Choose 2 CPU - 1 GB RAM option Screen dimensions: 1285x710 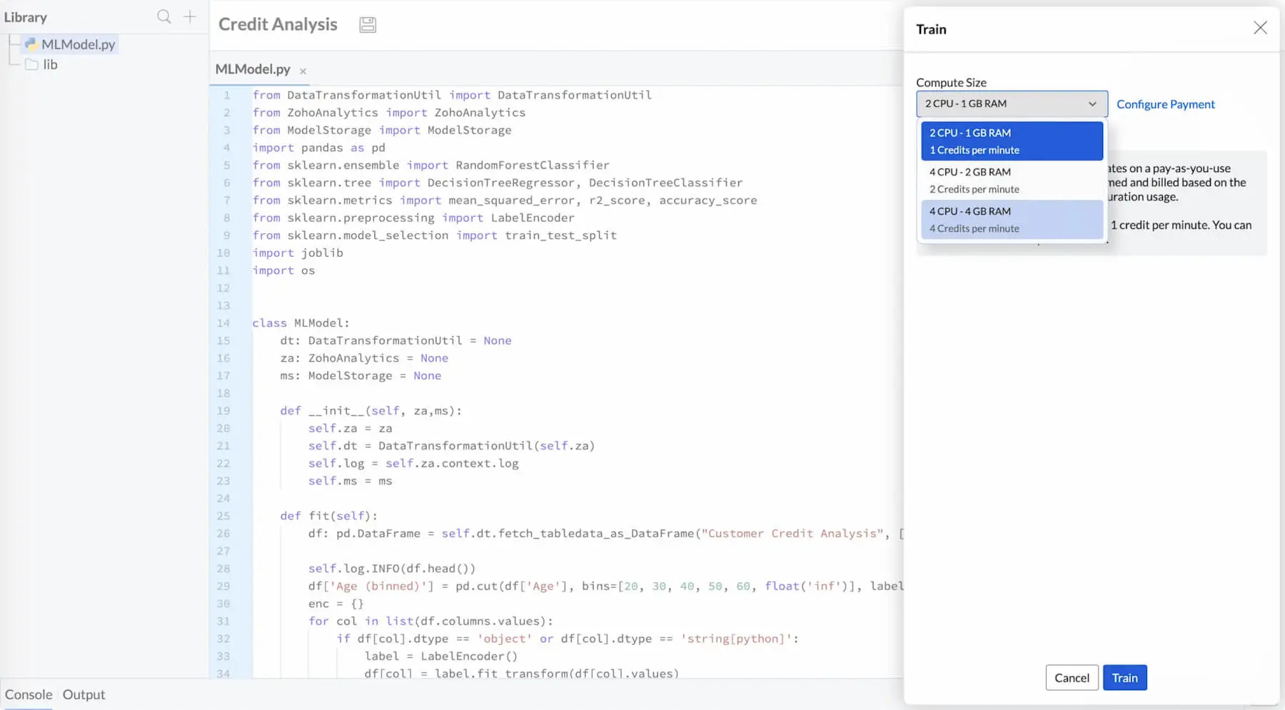point(1012,141)
